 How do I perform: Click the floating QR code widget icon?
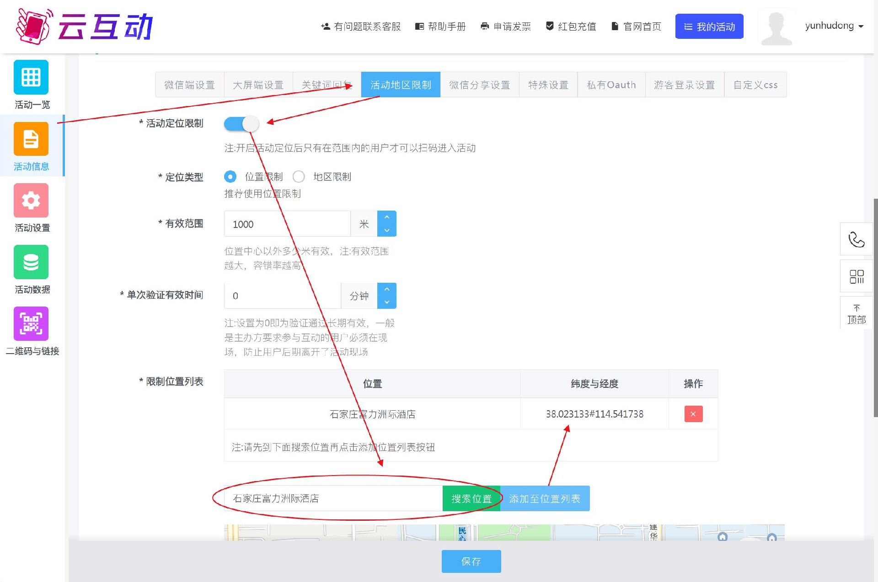pyautogui.click(x=857, y=276)
